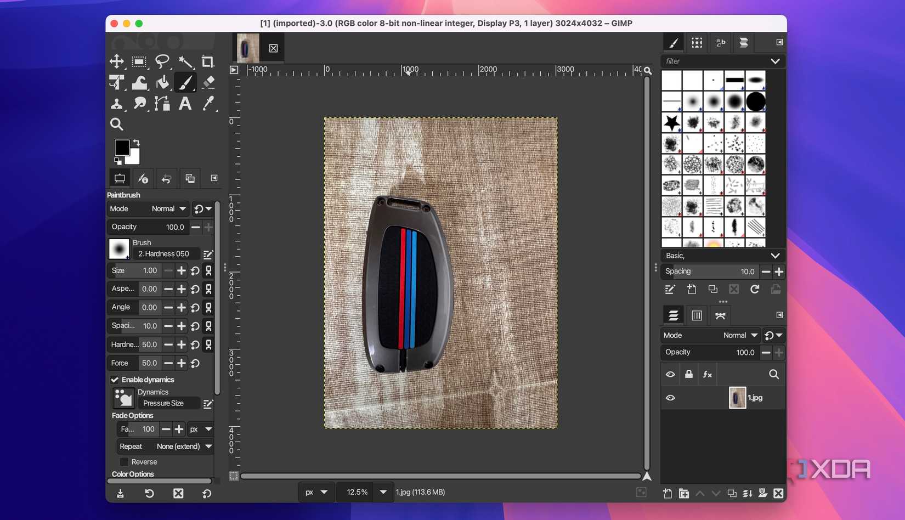
Task: Switch to the Channels tab
Action: pyautogui.click(x=697, y=315)
